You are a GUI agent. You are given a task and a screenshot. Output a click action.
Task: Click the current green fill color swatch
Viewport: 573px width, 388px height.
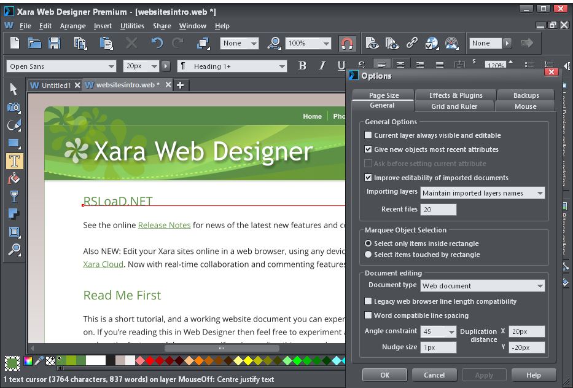(12, 363)
